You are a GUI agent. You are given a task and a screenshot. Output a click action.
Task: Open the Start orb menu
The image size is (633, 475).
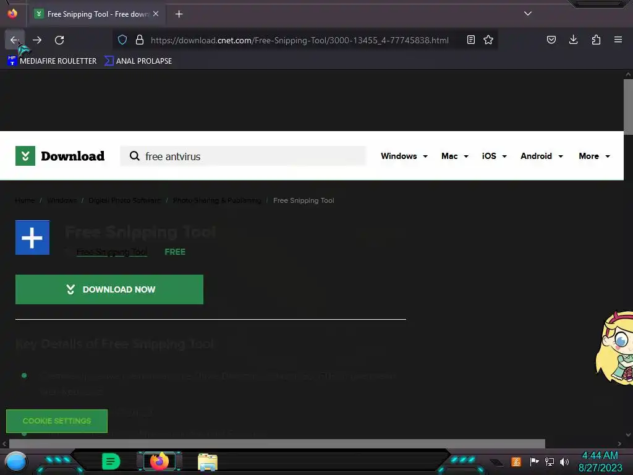pyautogui.click(x=16, y=461)
